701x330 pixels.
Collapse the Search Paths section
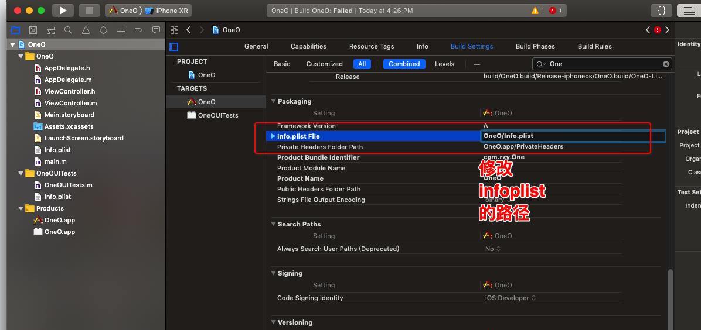point(273,224)
